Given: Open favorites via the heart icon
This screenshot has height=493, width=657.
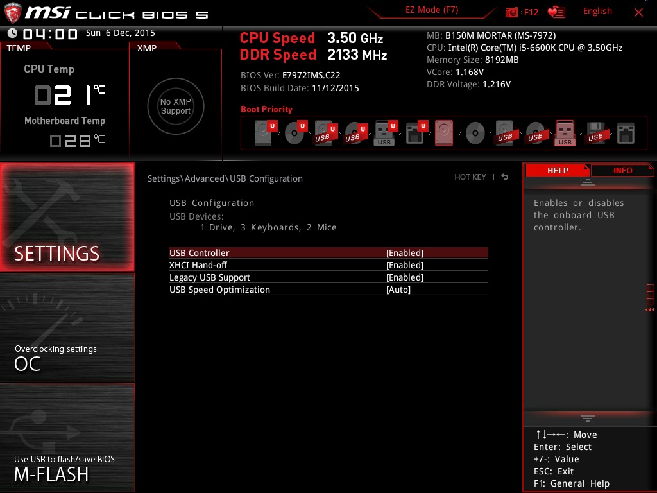Looking at the screenshot, I should 556,12.
